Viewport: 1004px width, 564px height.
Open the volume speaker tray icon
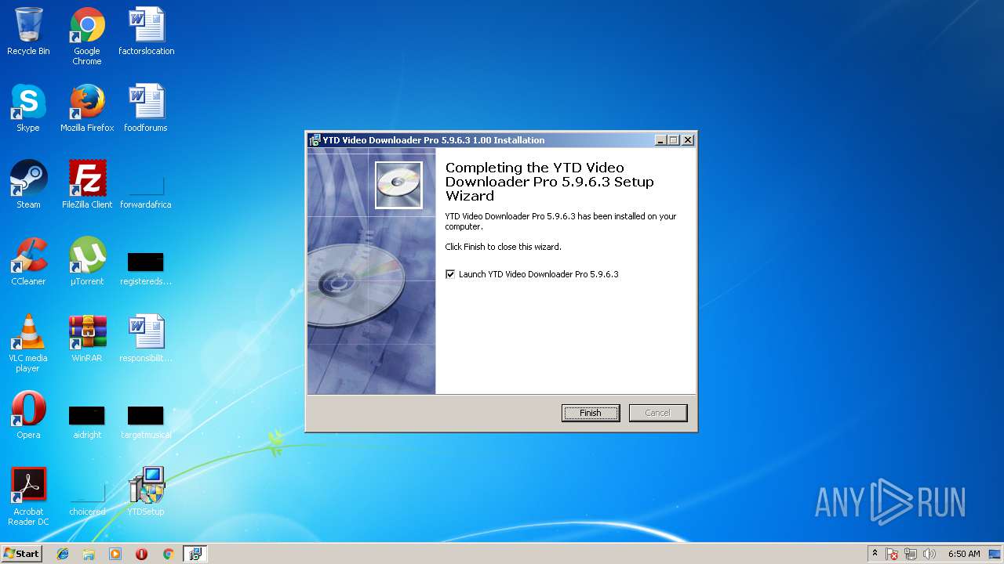(x=929, y=554)
